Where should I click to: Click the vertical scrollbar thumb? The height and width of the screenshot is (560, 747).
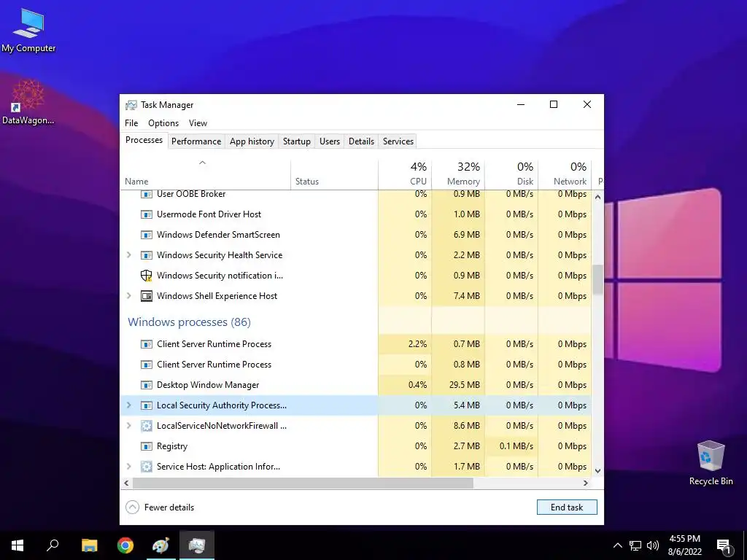597,279
